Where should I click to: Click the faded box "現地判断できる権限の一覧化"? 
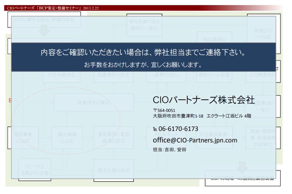[x=144, y=25]
